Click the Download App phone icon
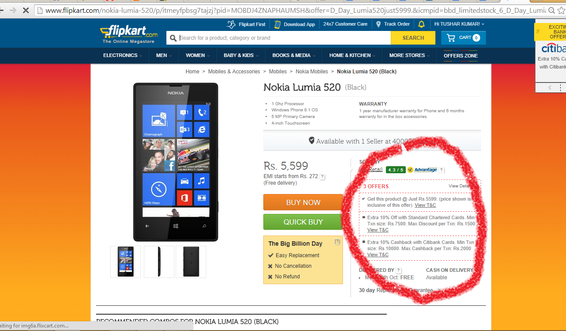This screenshot has height=331, width=566. (x=277, y=24)
